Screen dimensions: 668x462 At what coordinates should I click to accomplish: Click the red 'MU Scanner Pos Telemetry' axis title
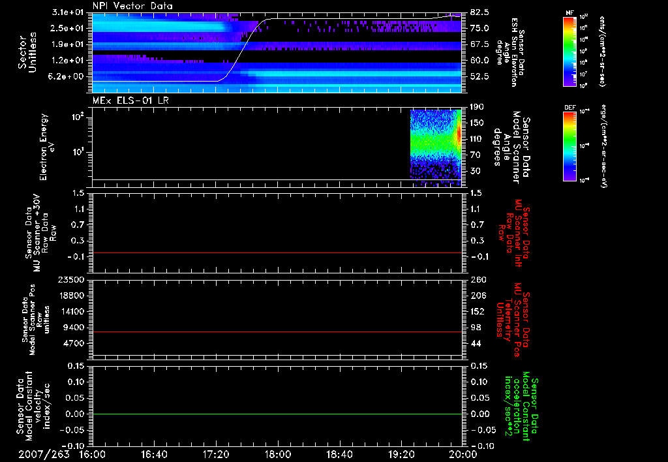click(514, 320)
